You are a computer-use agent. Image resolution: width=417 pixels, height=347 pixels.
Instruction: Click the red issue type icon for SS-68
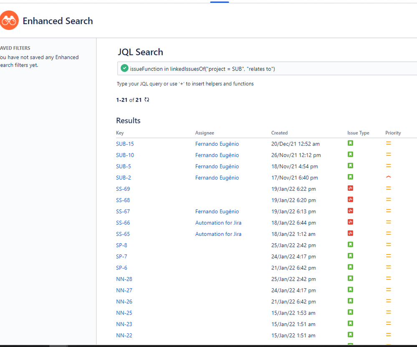click(350, 200)
